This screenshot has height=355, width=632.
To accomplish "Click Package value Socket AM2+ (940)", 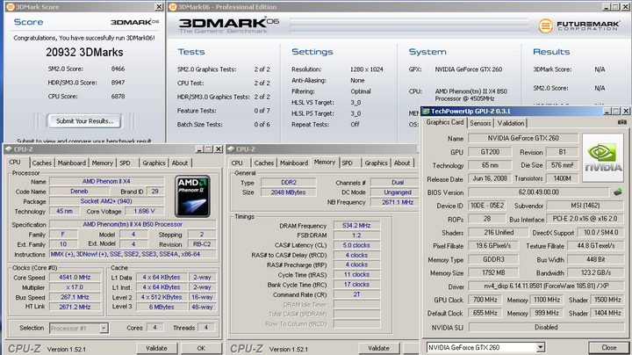I will coord(106,201).
